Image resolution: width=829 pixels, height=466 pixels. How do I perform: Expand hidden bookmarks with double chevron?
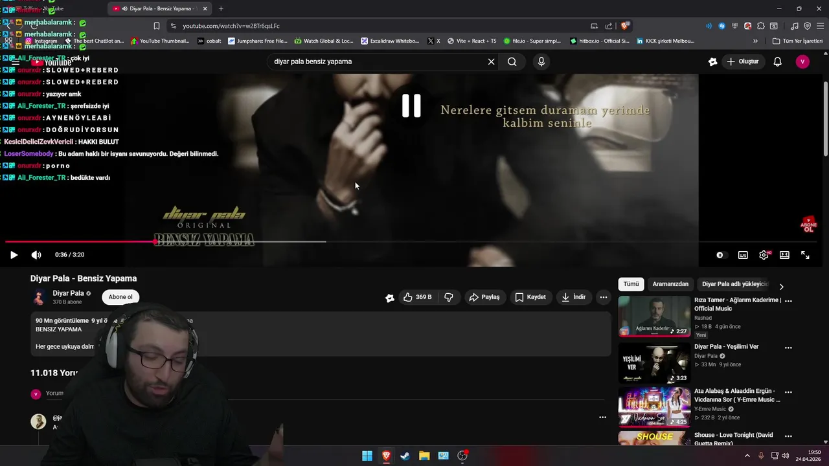[755, 41]
